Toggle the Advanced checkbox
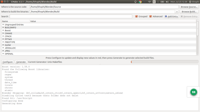 point(151,16)
